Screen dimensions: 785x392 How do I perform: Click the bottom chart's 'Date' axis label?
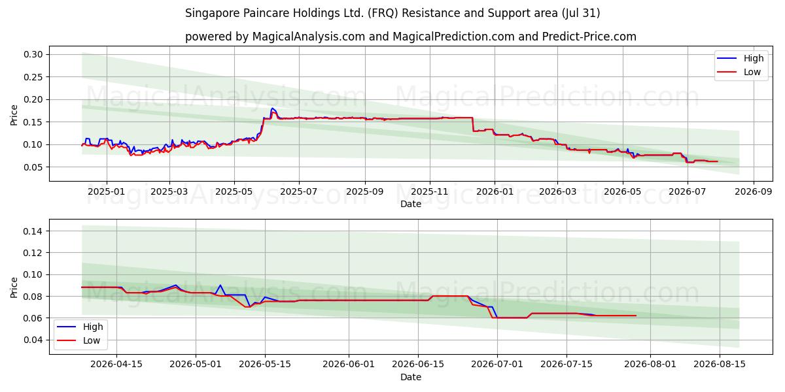411,377
